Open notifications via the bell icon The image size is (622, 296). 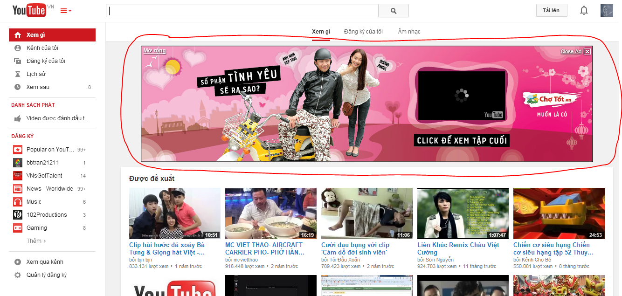click(x=584, y=10)
